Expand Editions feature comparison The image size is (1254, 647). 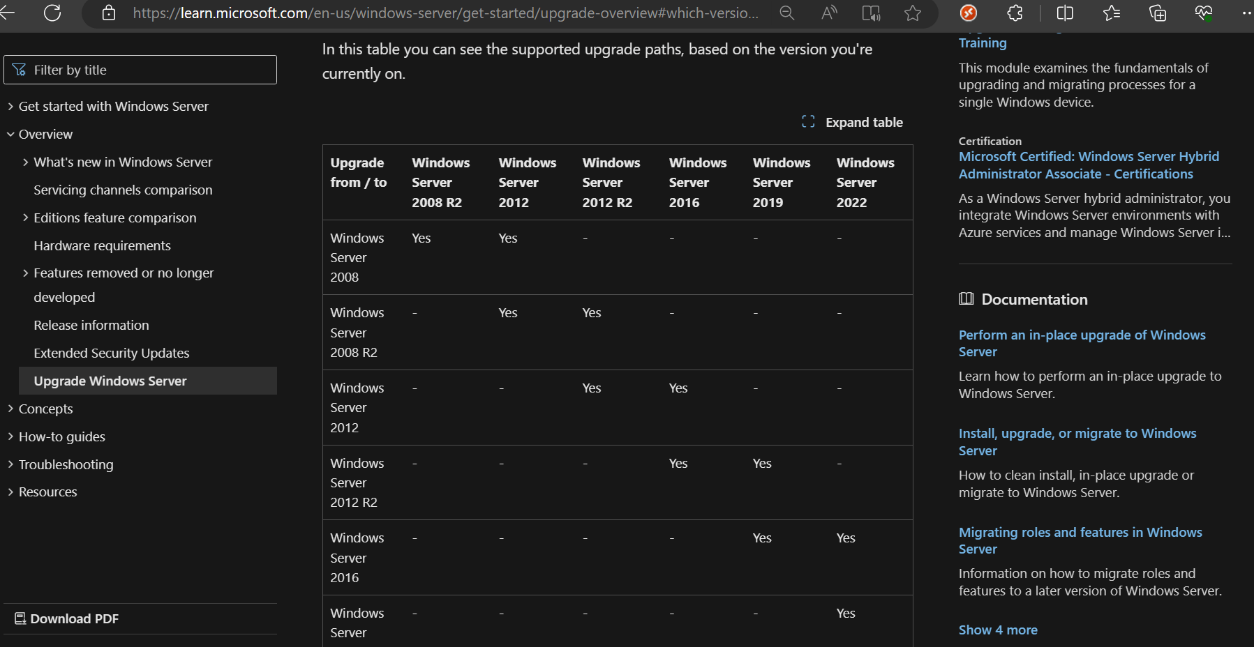pos(26,218)
